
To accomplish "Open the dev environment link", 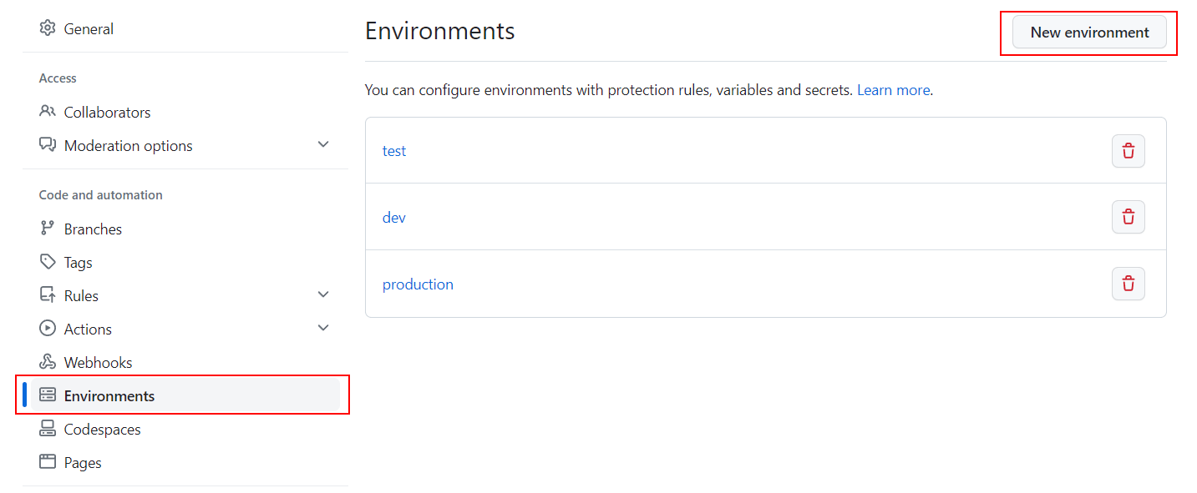I will pos(394,218).
